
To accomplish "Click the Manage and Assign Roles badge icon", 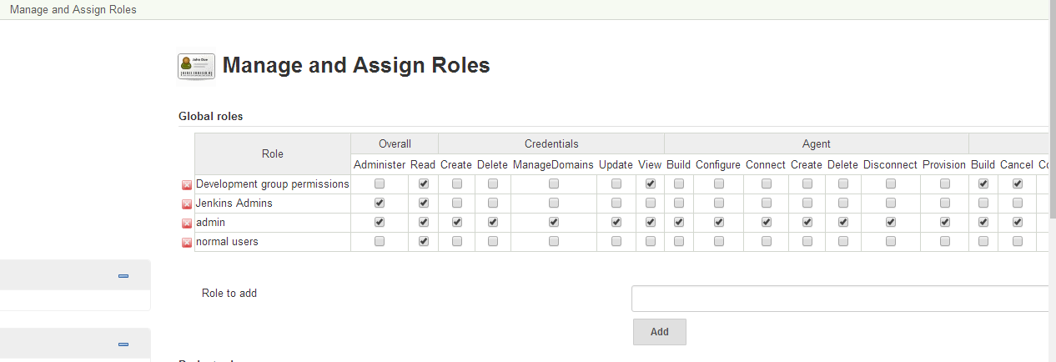I will pyautogui.click(x=196, y=66).
